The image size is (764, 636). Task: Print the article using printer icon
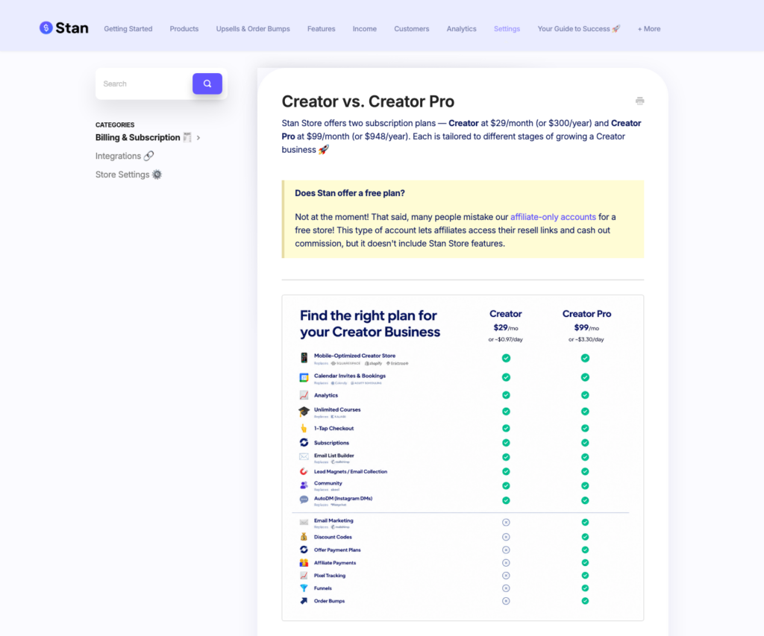tap(639, 101)
